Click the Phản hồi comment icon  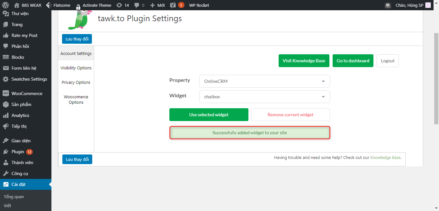[x=6, y=46]
